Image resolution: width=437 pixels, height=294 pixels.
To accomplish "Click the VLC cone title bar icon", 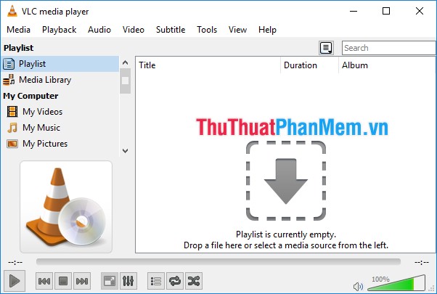I will click(12, 11).
